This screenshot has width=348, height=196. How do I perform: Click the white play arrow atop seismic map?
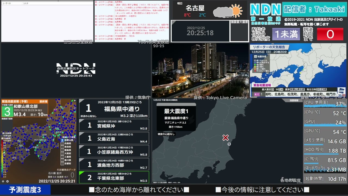coord(75,101)
